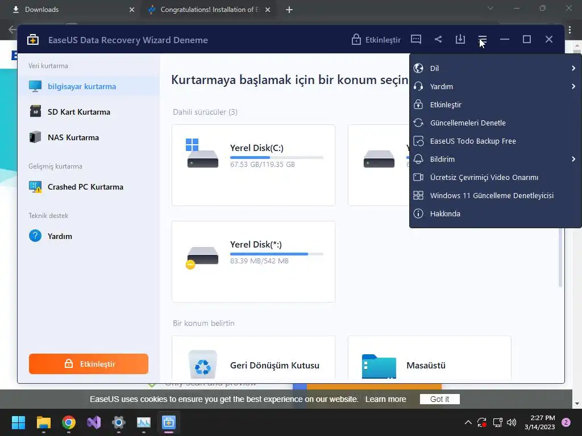Select Etkinleştir in the dropdown menu

pyautogui.click(x=495, y=104)
